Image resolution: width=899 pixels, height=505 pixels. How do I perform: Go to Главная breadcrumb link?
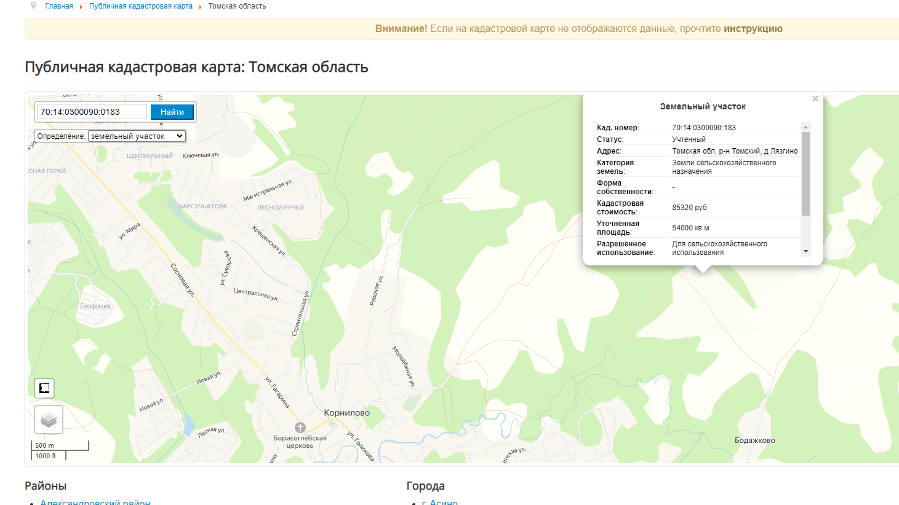[x=59, y=6]
